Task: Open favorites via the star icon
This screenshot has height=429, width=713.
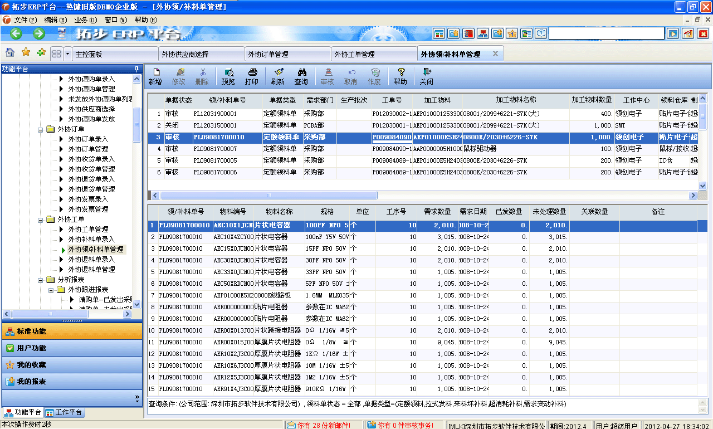Action: pos(26,53)
